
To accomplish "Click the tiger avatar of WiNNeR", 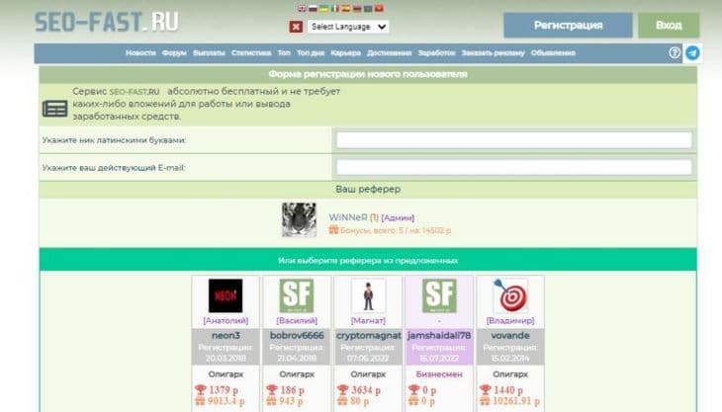I will [x=300, y=219].
